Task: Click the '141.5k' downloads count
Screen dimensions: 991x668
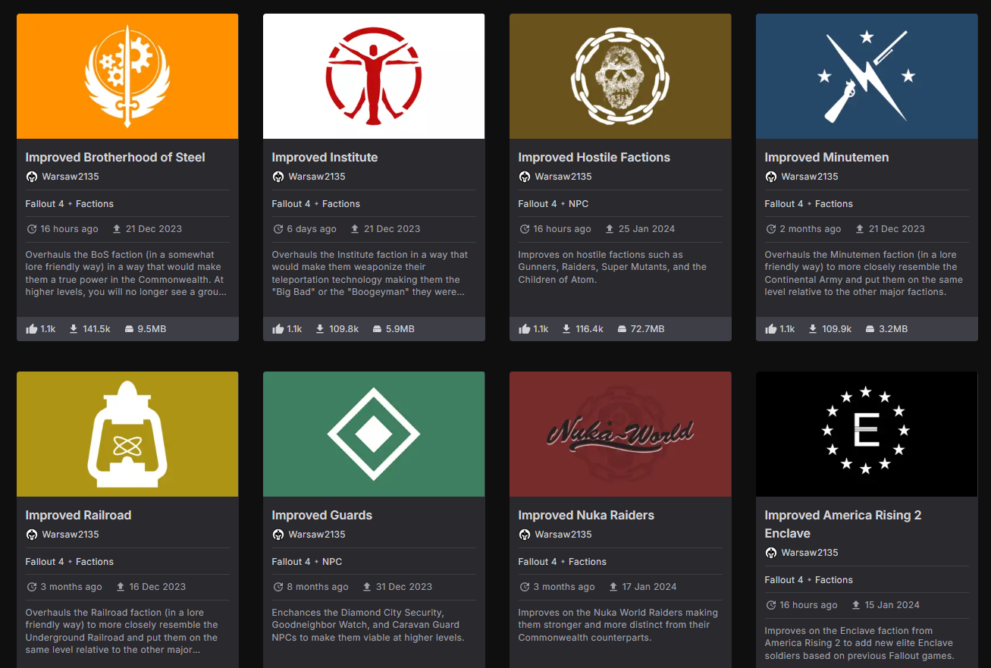Action: [97, 329]
